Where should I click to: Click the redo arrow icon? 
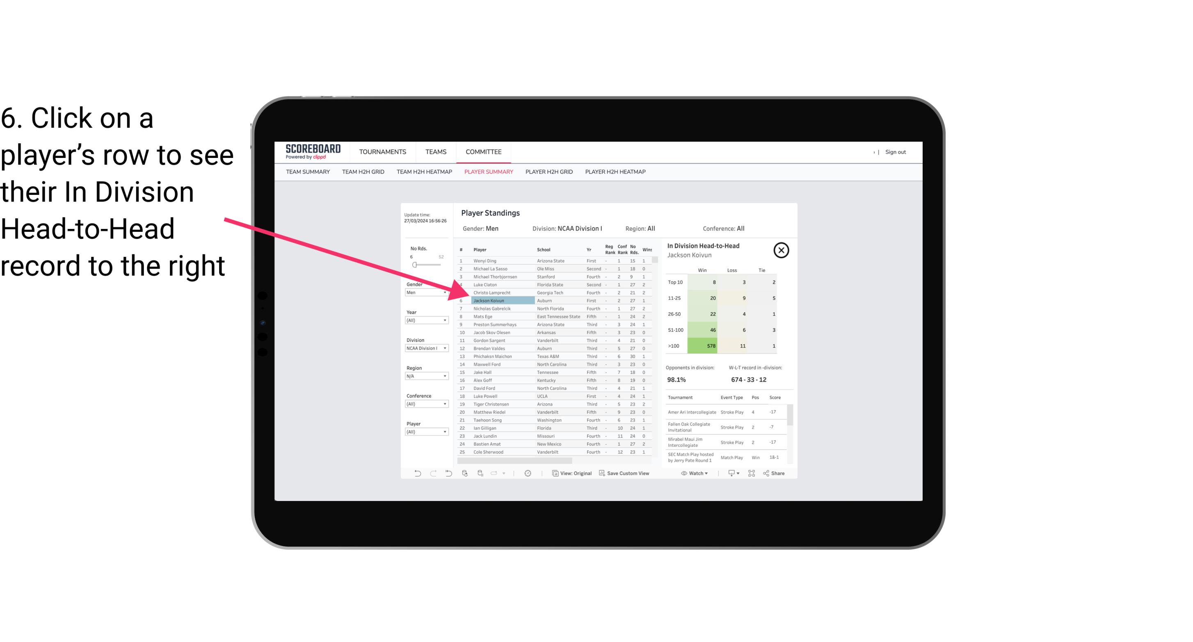[x=430, y=475]
